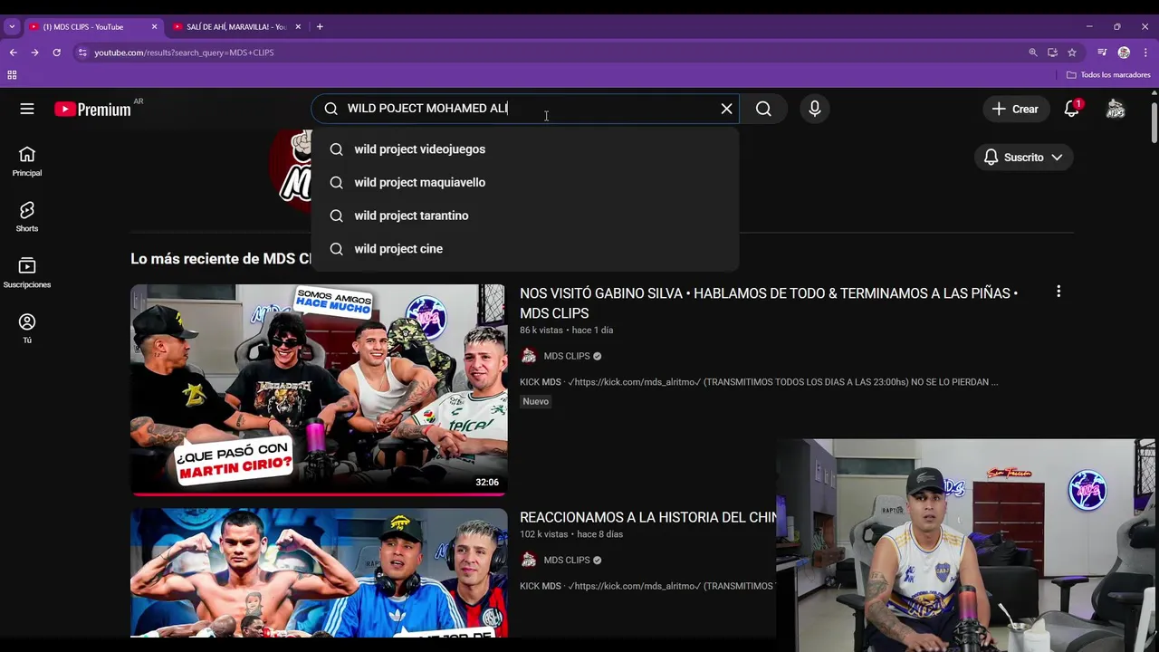Open account avatar menu
1159x652 pixels.
pos(1116,109)
